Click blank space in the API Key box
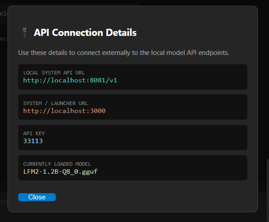The height and width of the screenshot is (222, 269). (x=177, y=137)
